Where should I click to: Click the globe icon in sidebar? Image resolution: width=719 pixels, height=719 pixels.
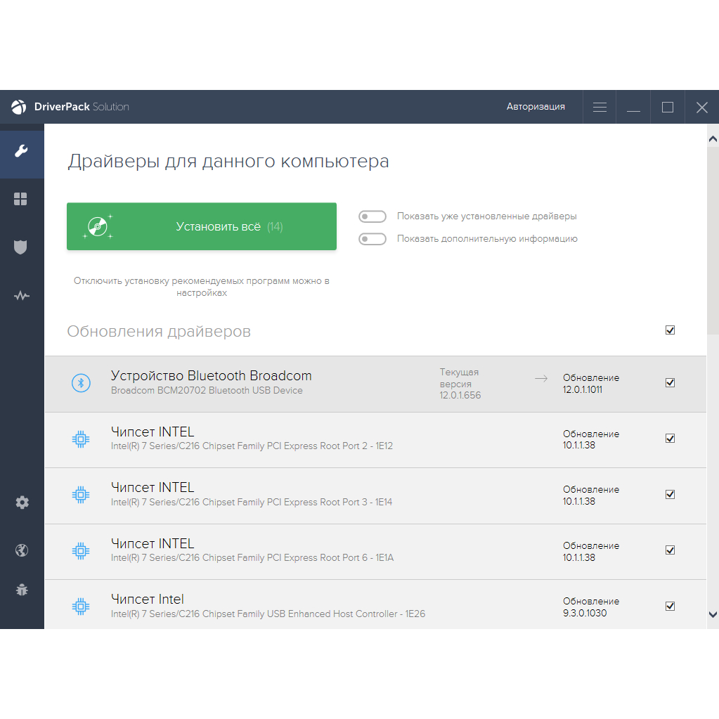(22, 550)
